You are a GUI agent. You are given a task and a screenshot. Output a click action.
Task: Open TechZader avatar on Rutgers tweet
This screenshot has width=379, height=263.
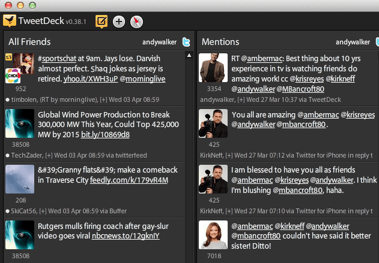(x=20, y=235)
